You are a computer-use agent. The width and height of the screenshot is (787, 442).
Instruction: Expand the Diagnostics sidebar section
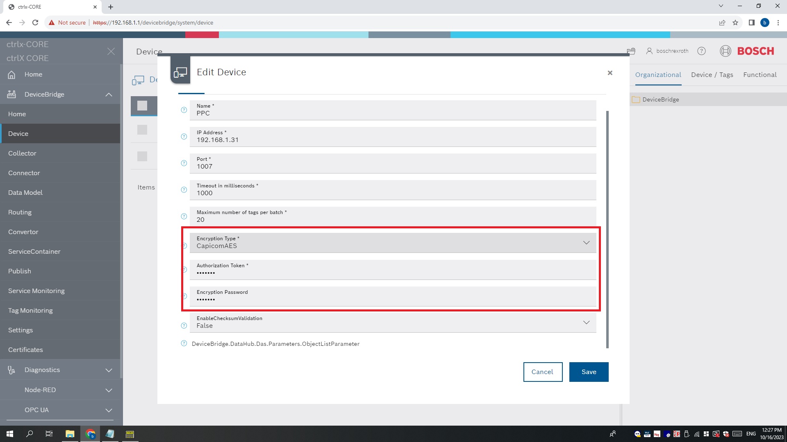109,370
